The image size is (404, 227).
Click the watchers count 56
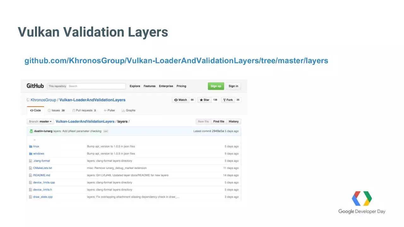click(x=192, y=100)
